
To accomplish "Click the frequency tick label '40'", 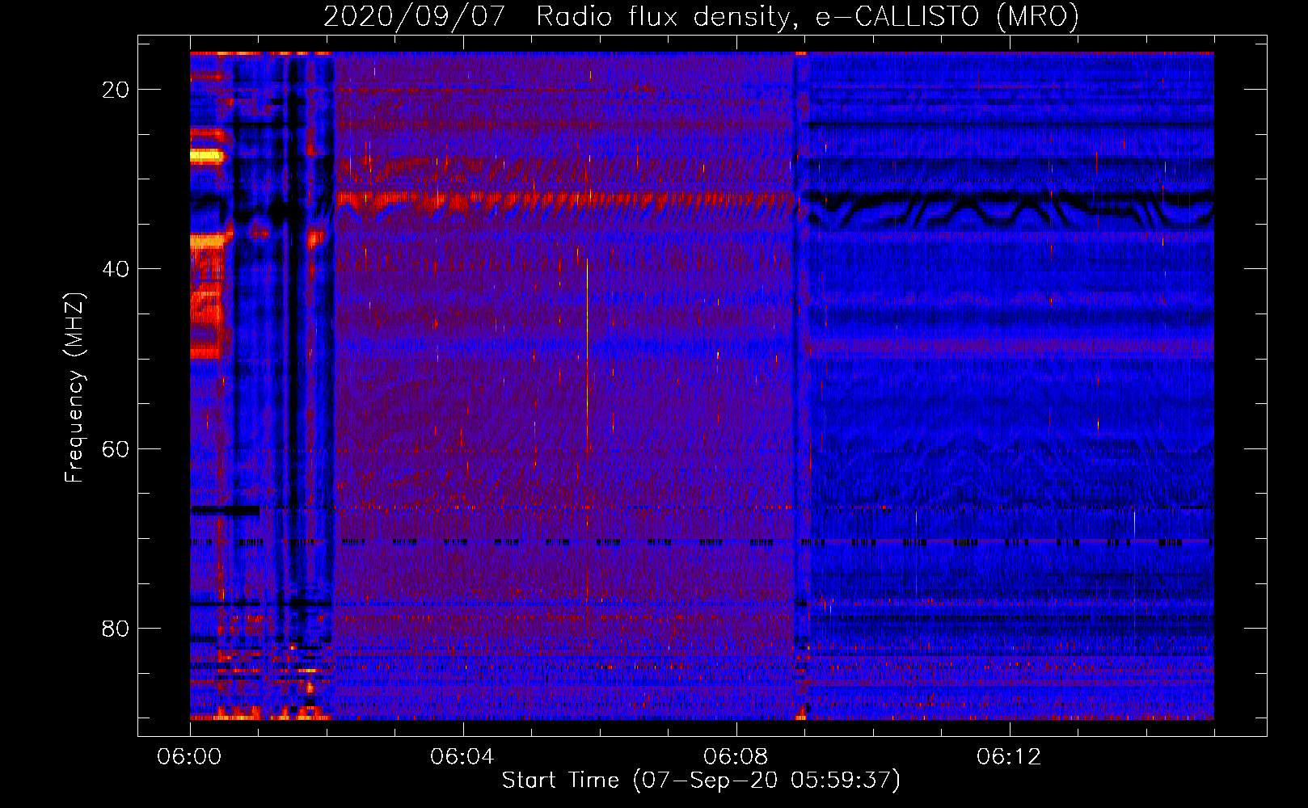I will coord(116,269).
